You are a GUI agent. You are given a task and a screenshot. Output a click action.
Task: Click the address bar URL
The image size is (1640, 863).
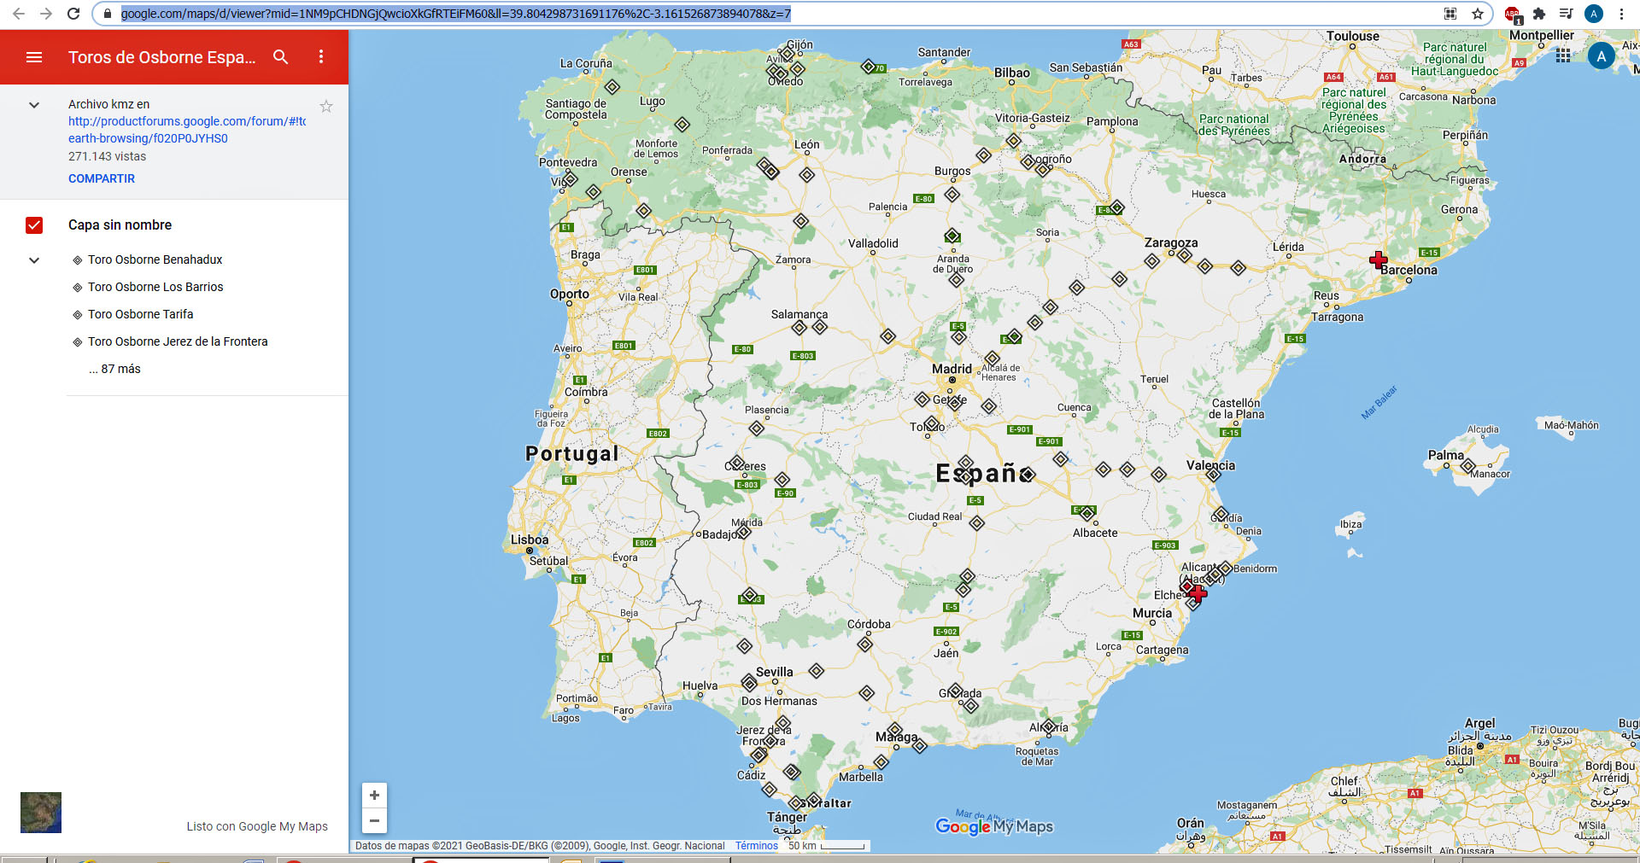[455, 14]
